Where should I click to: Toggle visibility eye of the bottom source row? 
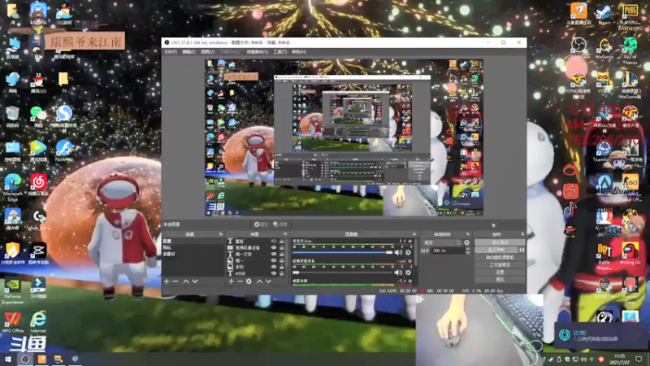[274, 273]
